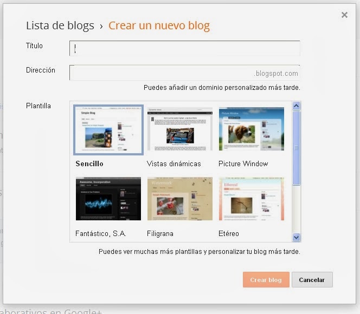Click the Puedes añadir un dominio personalizado text
This screenshot has height=314, width=360.
click(x=222, y=88)
